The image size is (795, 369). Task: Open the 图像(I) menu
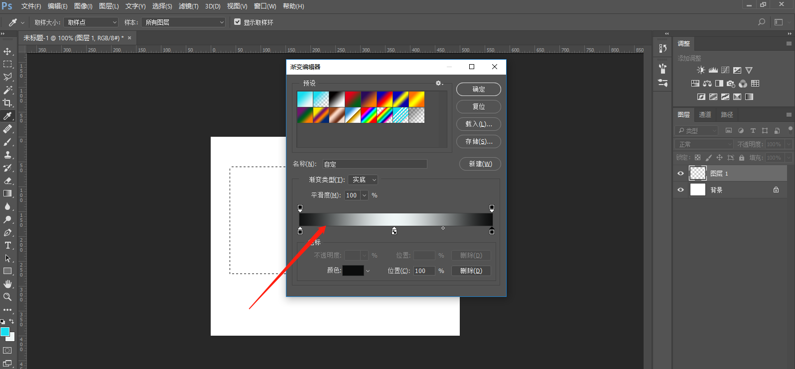pos(83,6)
